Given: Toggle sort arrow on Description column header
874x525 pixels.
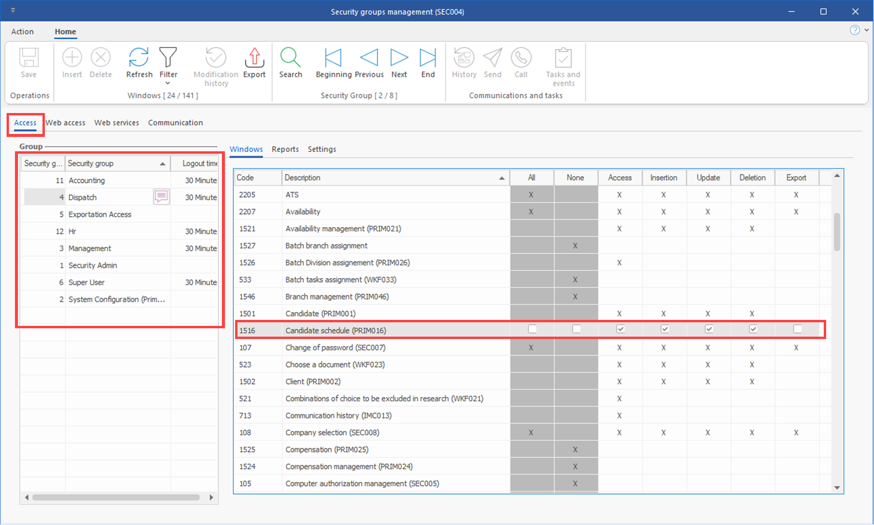Looking at the screenshot, I should 501,178.
